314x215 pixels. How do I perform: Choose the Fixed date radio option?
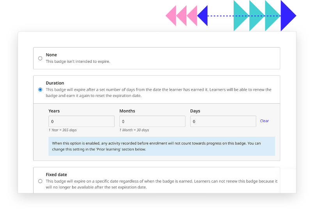pos(40,181)
